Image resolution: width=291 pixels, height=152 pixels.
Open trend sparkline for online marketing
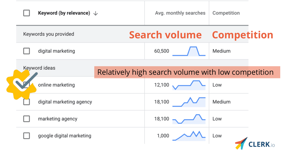pos(189,85)
